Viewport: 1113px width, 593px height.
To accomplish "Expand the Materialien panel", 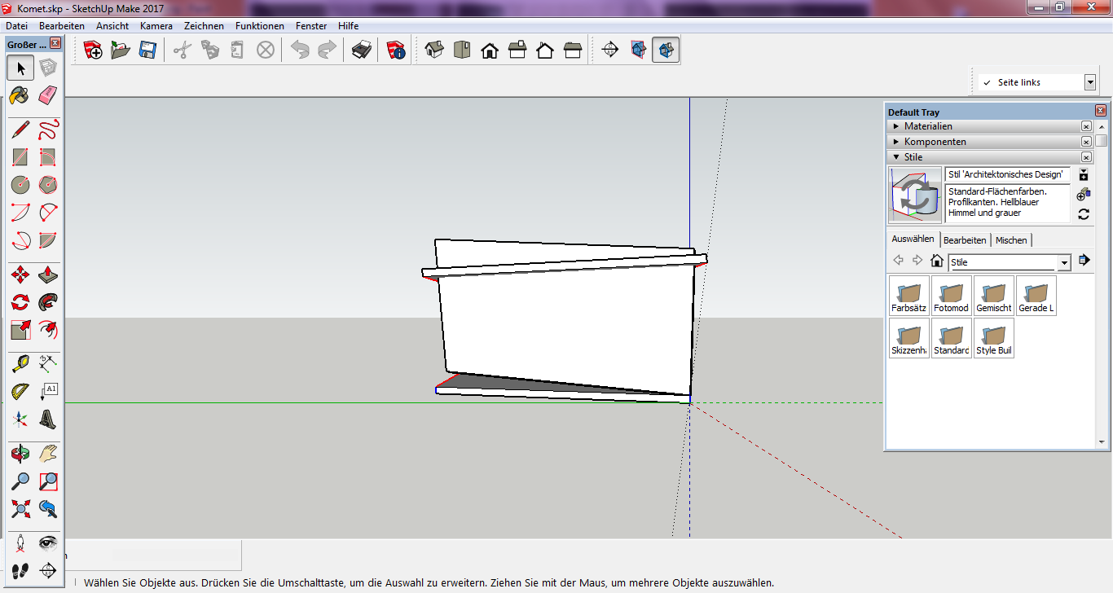I will tap(927, 126).
